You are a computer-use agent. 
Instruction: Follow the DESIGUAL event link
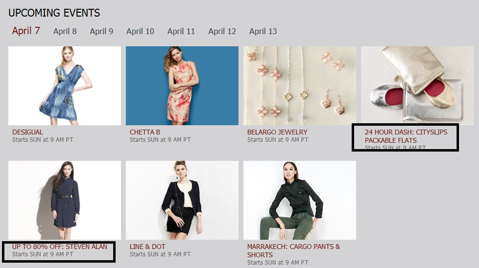tap(27, 132)
